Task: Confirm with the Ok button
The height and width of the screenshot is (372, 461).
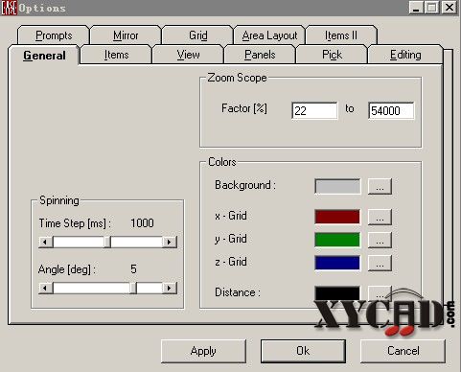Action: (x=303, y=351)
